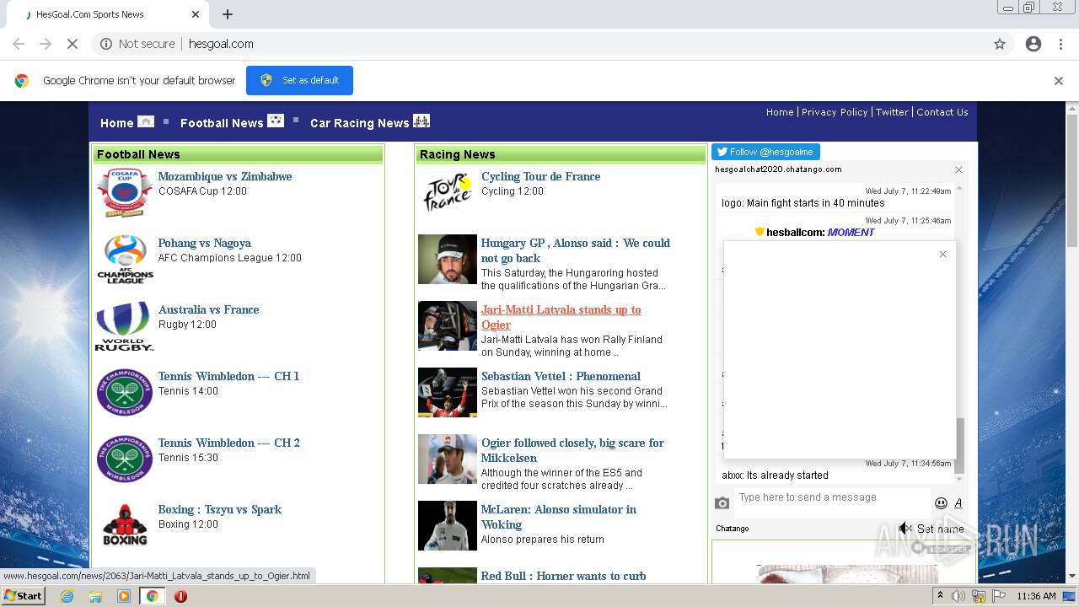The height and width of the screenshot is (607, 1079).
Task: Type here to send a message field
Action: click(x=831, y=502)
